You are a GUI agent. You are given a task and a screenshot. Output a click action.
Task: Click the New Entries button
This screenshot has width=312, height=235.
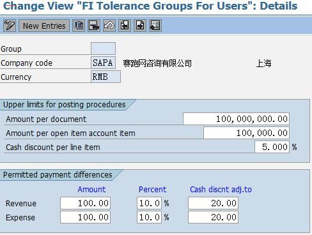click(44, 26)
